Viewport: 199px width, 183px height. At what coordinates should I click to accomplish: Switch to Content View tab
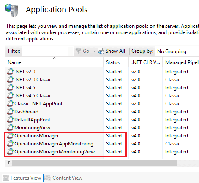coord(64,178)
